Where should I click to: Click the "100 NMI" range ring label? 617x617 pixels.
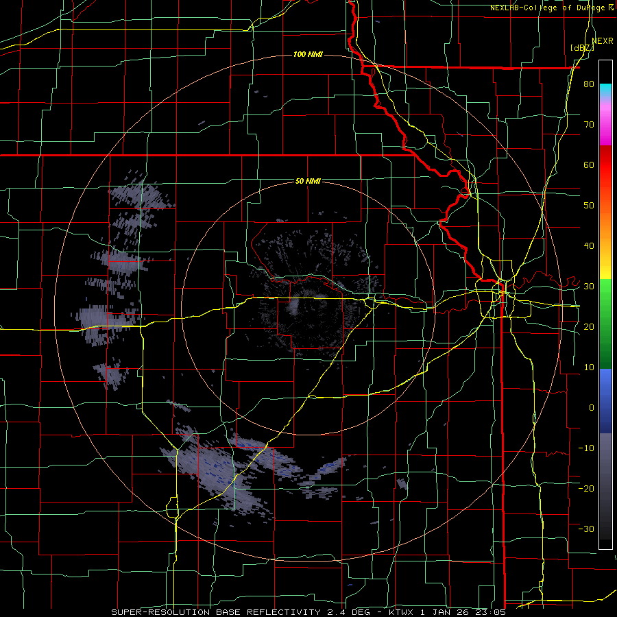(x=308, y=54)
